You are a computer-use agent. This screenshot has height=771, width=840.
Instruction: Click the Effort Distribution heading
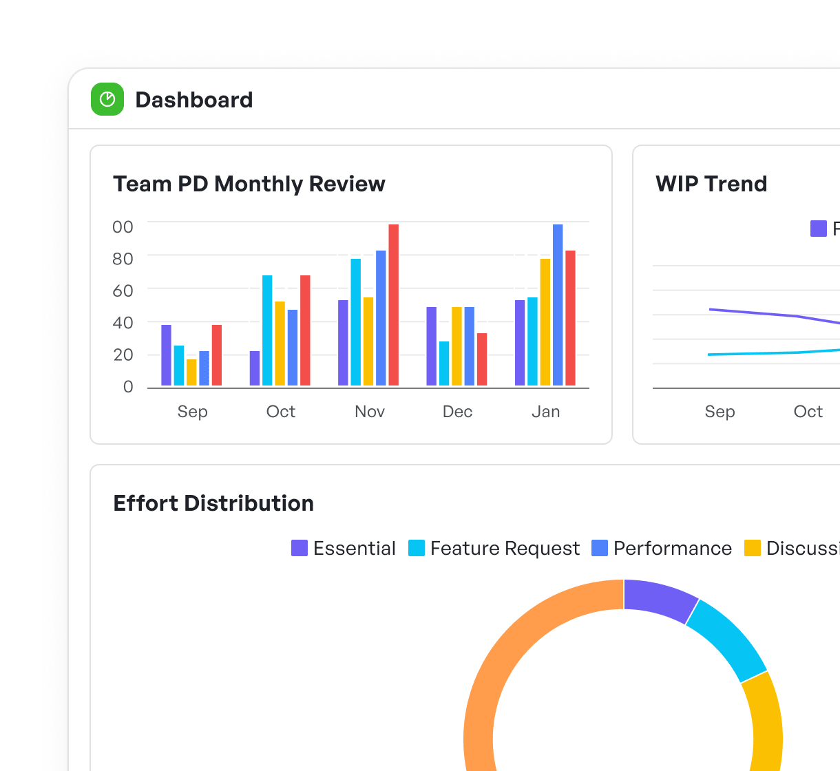click(x=213, y=503)
